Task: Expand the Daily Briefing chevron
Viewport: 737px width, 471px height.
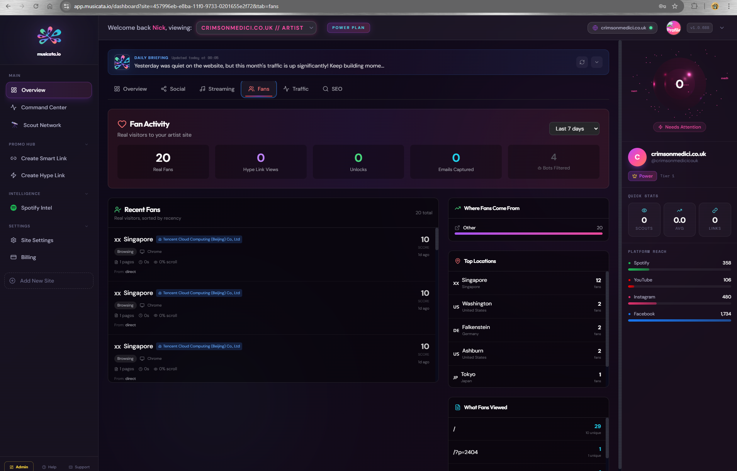Action: tap(596, 62)
